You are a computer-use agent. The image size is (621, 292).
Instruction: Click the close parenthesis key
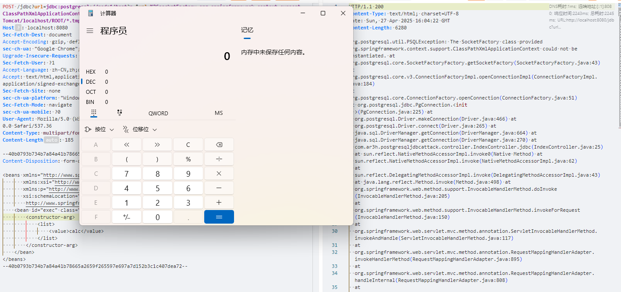157,159
